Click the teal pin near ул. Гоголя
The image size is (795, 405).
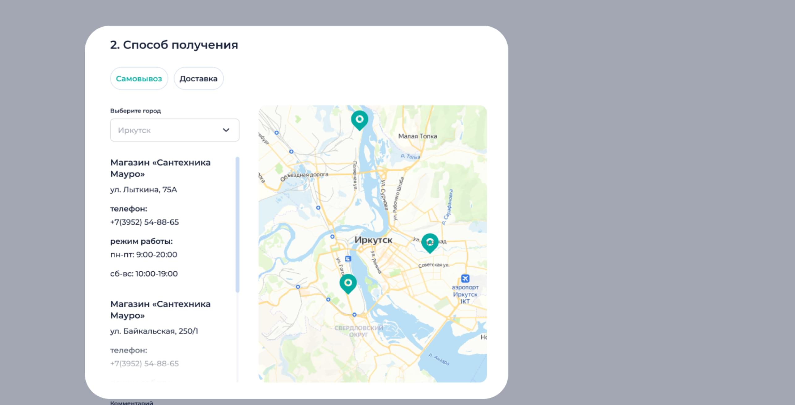348,283
